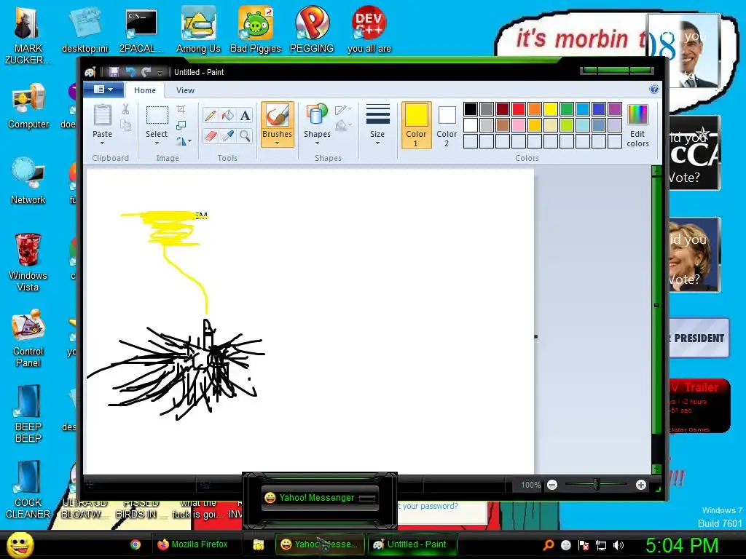Click the 5:04 PM taskbar clock
This screenshot has height=559, width=746.
click(682, 545)
